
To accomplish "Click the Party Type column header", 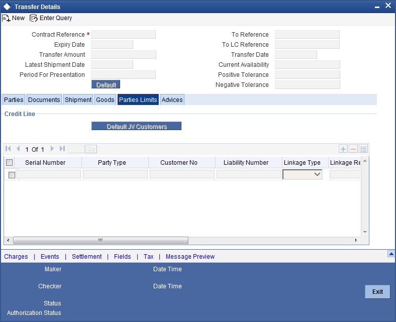I will point(112,163).
